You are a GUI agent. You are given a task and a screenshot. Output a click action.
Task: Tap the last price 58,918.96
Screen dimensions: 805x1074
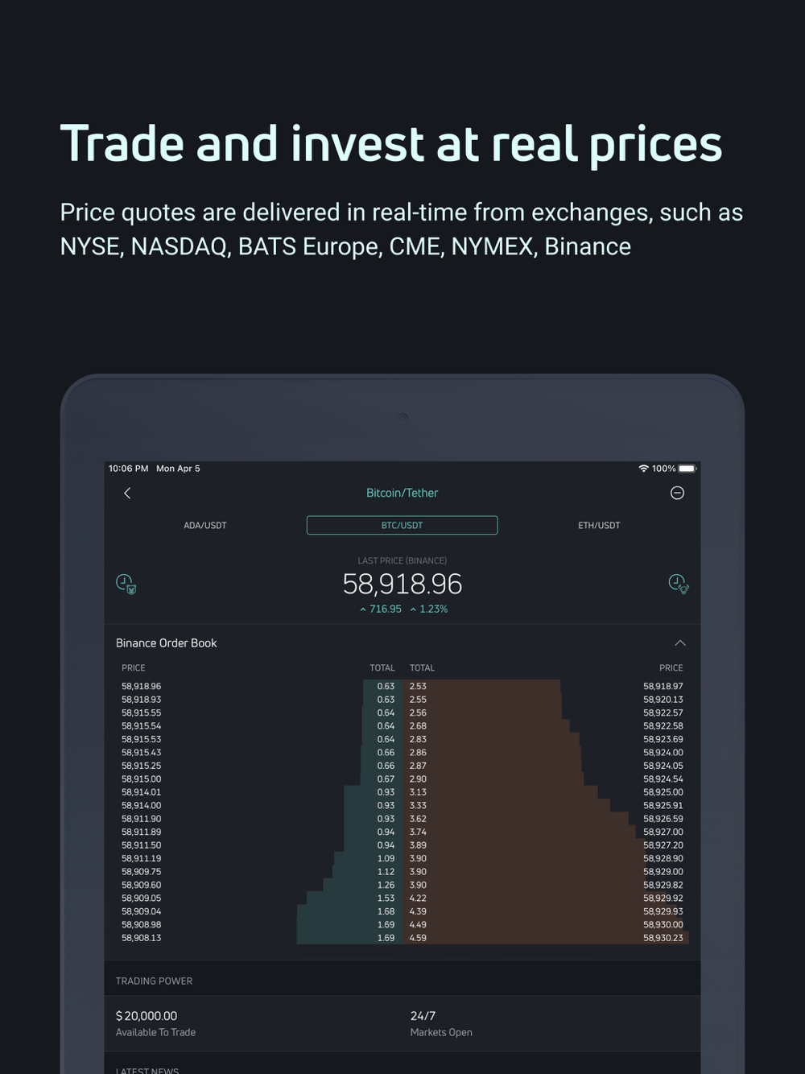coord(402,585)
